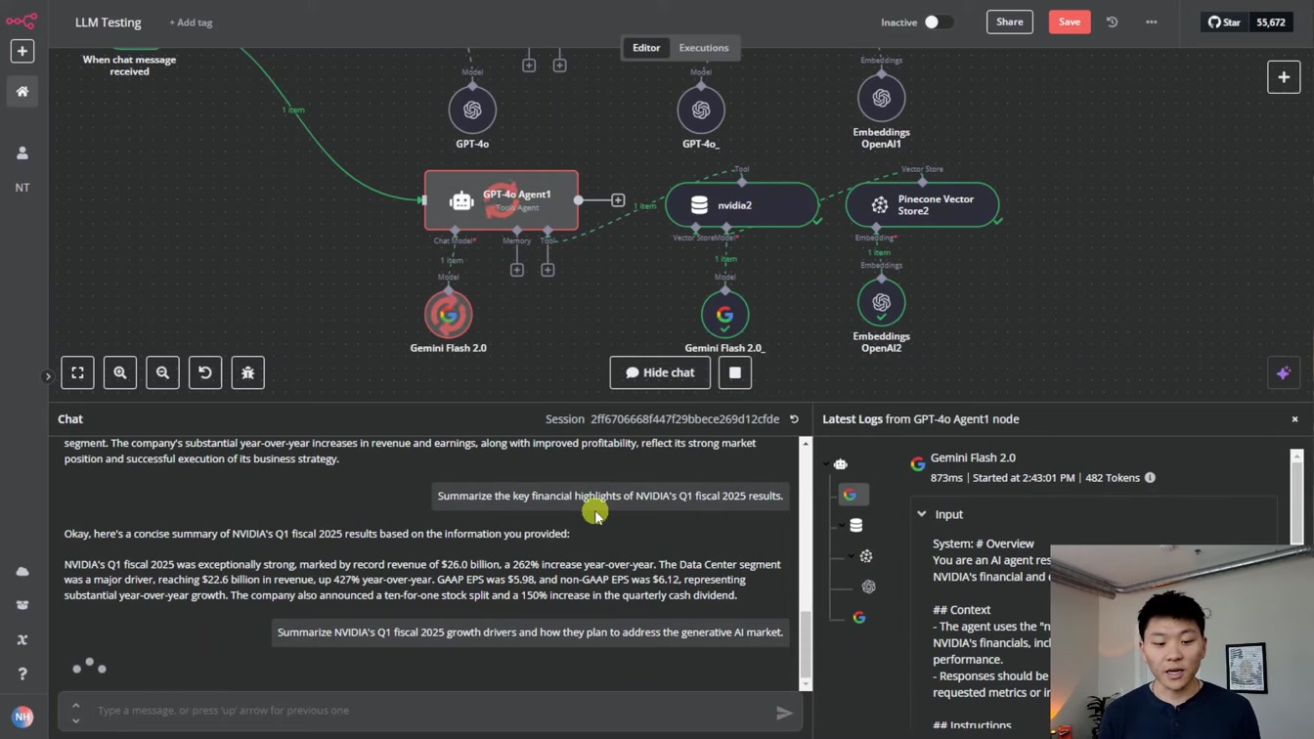This screenshot has height=739, width=1314.
Task: Collapse the Input section in logs
Action: coord(921,514)
